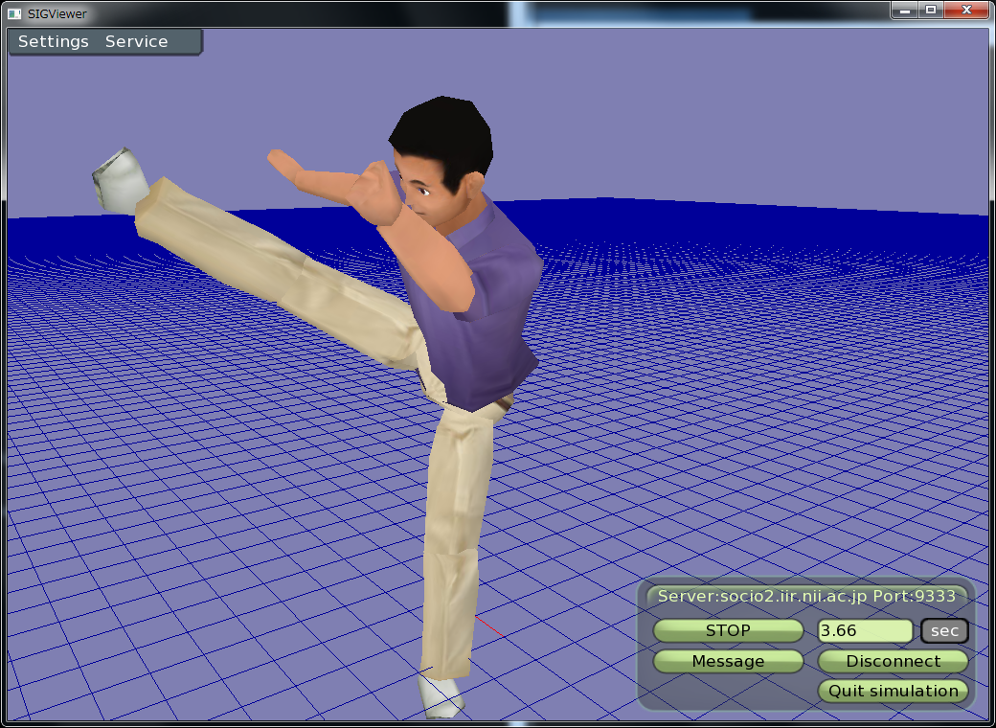Click the Server address and port label
Viewport: 996px width, 728px height.
[805, 596]
